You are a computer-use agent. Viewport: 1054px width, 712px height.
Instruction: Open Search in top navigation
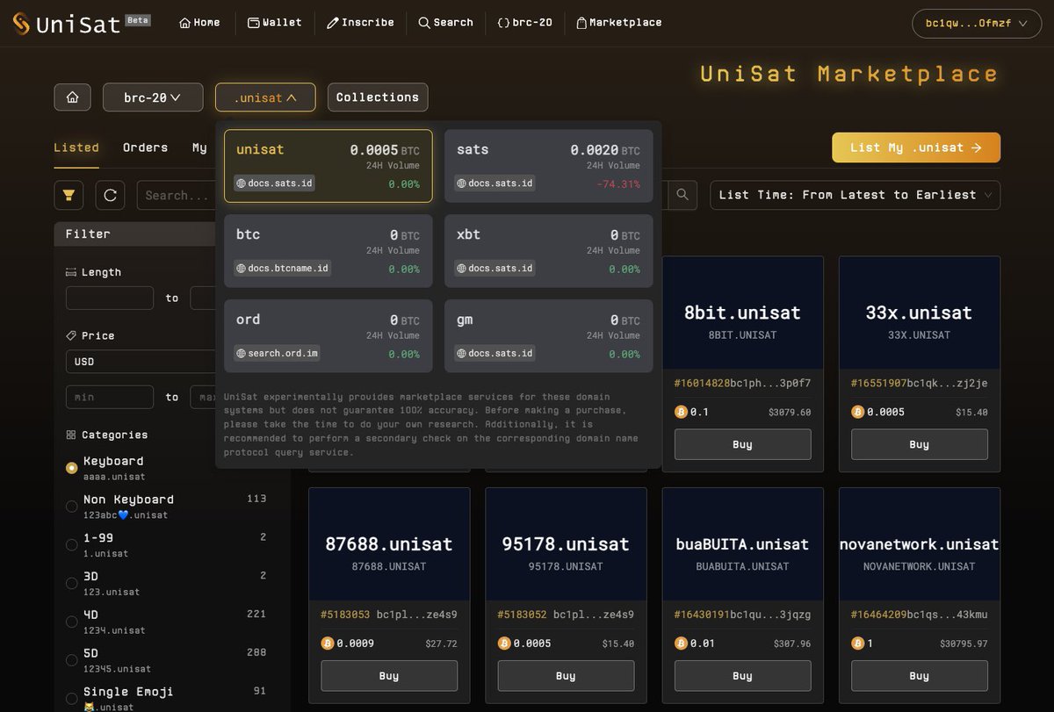(445, 23)
